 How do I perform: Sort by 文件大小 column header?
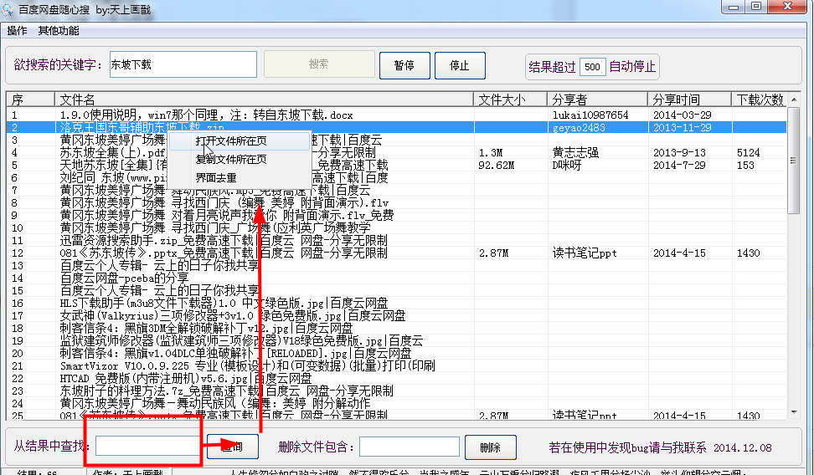pyautogui.click(x=510, y=99)
